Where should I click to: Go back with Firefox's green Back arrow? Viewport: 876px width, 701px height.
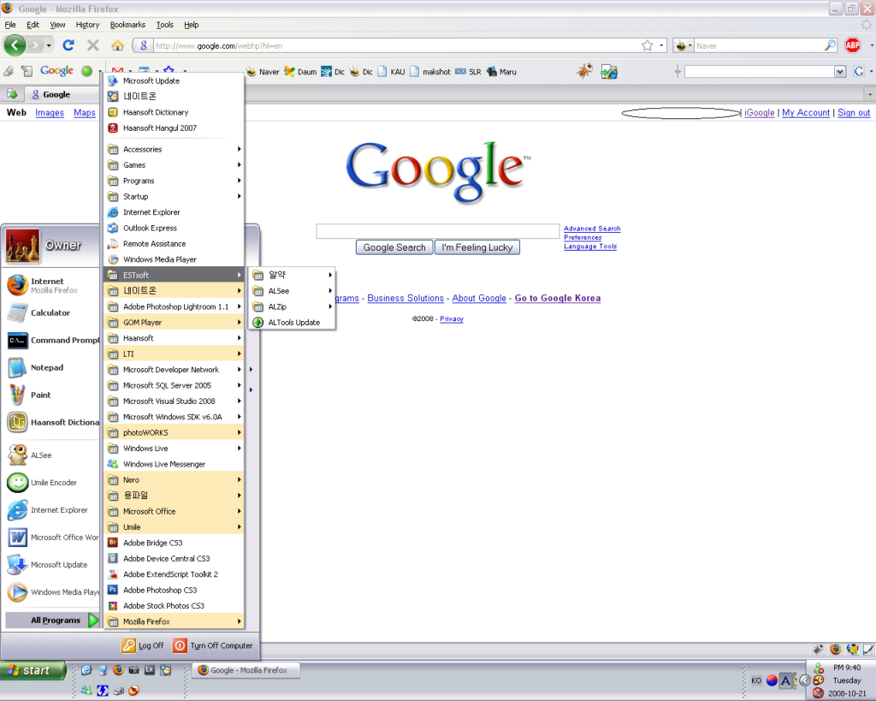(15, 45)
